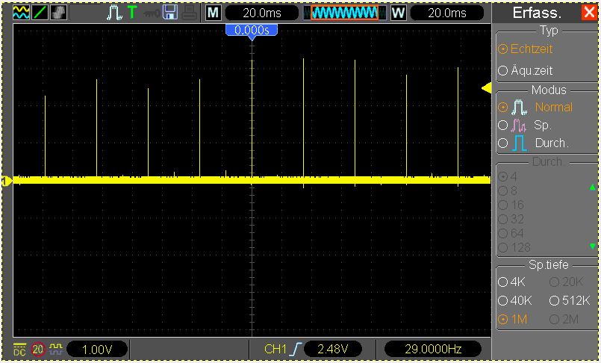
Task: Click the gray persistence waveform icon
Action: point(59,13)
